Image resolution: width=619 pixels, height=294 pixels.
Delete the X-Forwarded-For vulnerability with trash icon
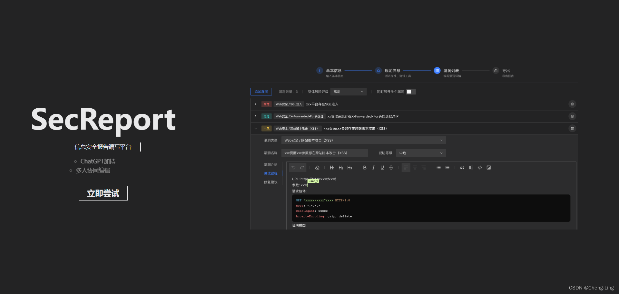tap(572, 116)
